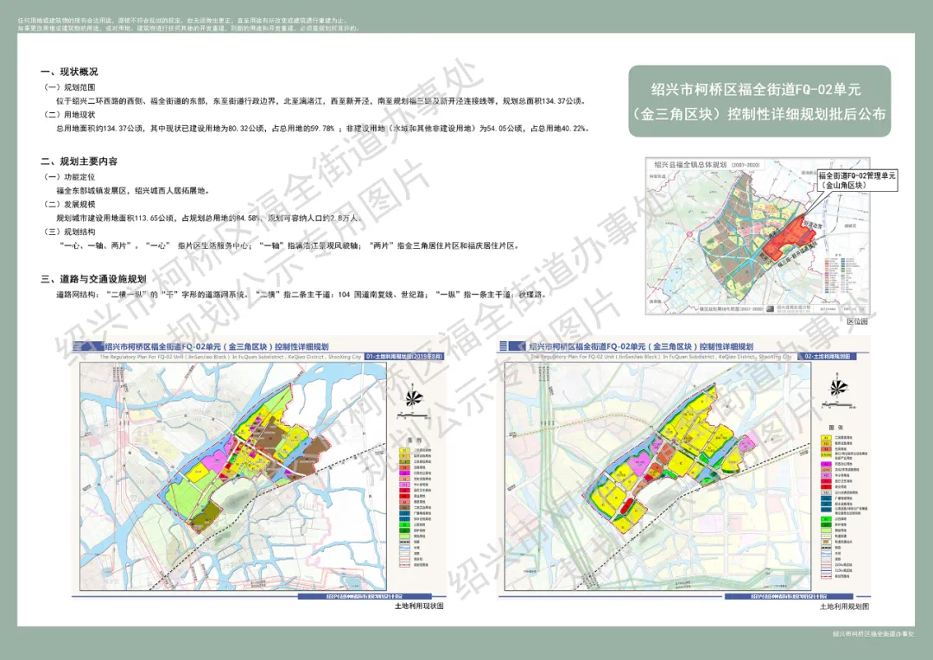Screen dimensions: 933x660
Task: Click the 区位图 caption
Action: tap(857, 321)
